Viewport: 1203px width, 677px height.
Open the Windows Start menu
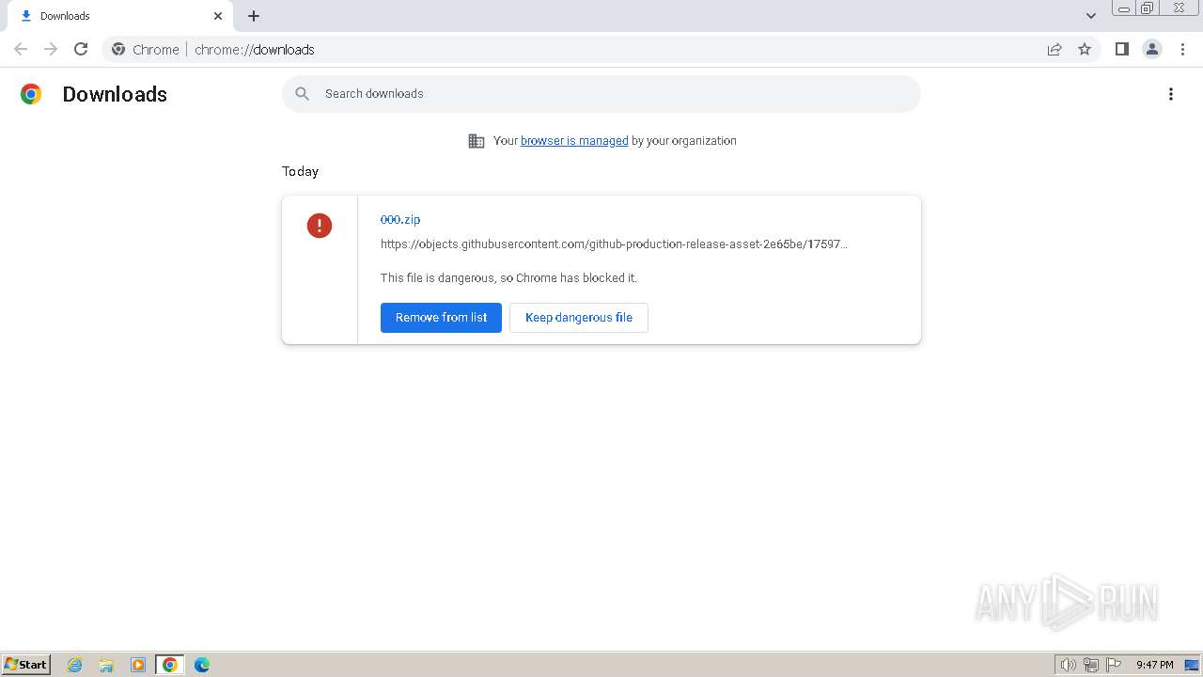coord(26,665)
